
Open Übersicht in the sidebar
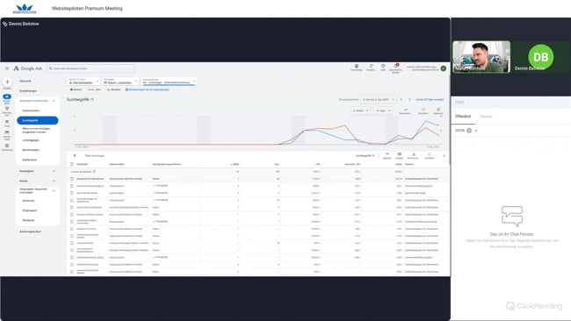coord(25,81)
